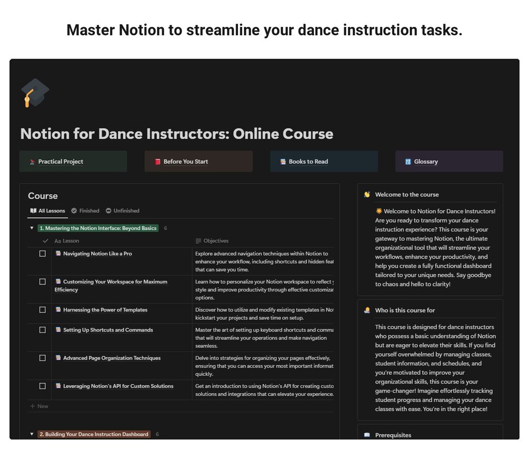
Task: Open Customizing Your Workspace for Maximum Efficiency
Action: pos(111,285)
